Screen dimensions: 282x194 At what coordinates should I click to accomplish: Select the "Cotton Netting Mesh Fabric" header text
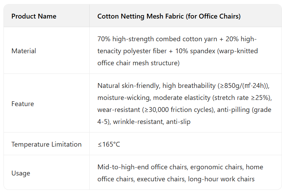coord(140,16)
